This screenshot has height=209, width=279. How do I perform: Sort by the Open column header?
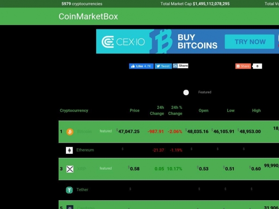click(203, 111)
